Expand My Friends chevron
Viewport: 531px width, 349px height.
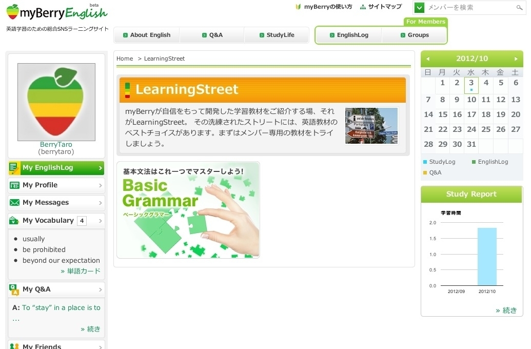point(100,346)
